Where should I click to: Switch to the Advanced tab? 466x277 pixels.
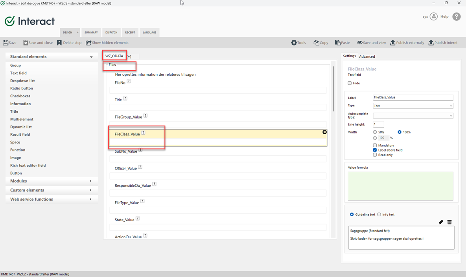pyautogui.click(x=367, y=56)
